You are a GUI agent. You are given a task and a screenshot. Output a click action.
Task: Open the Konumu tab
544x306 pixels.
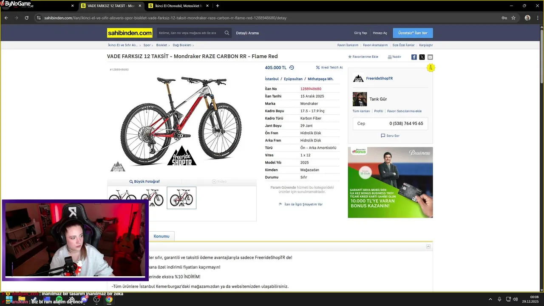click(x=161, y=236)
